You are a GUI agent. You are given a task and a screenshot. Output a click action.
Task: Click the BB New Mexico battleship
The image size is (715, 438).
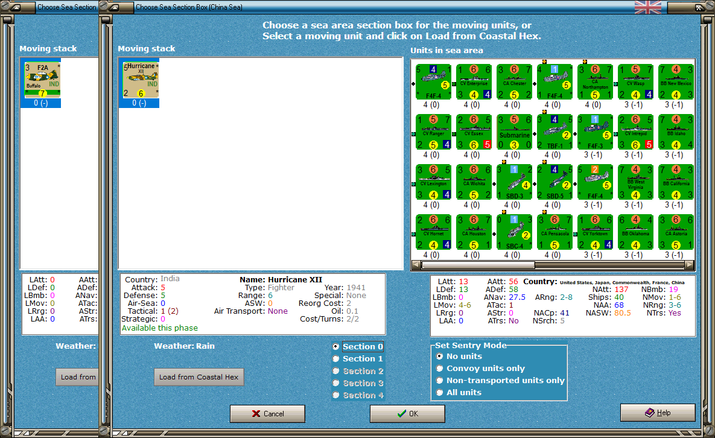click(676, 82)
